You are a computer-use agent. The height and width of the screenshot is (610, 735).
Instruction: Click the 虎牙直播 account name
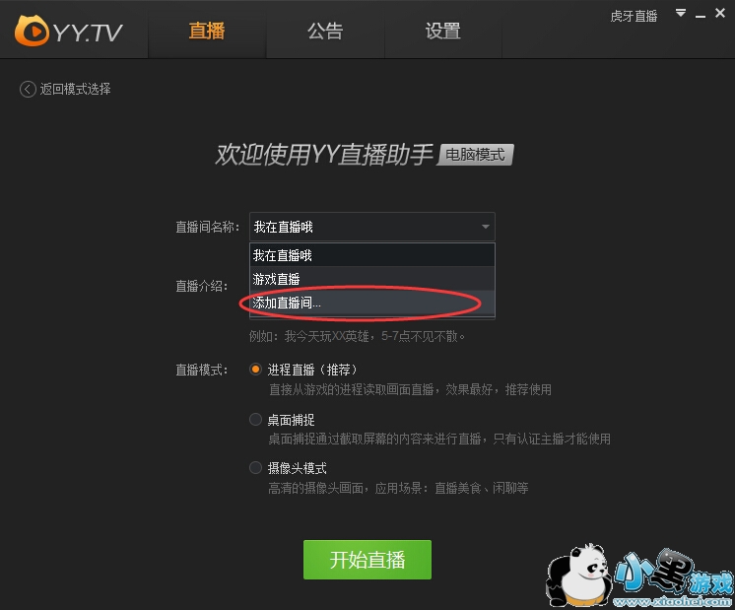coord(634,17)
